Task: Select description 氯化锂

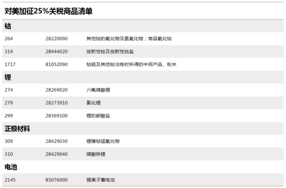Action: (93, 103)
